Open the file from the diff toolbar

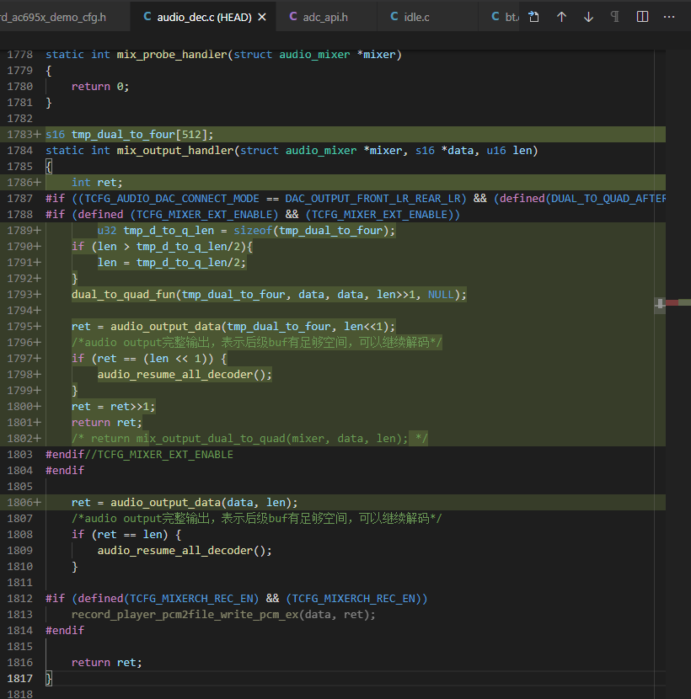click(x=533, y=17)
